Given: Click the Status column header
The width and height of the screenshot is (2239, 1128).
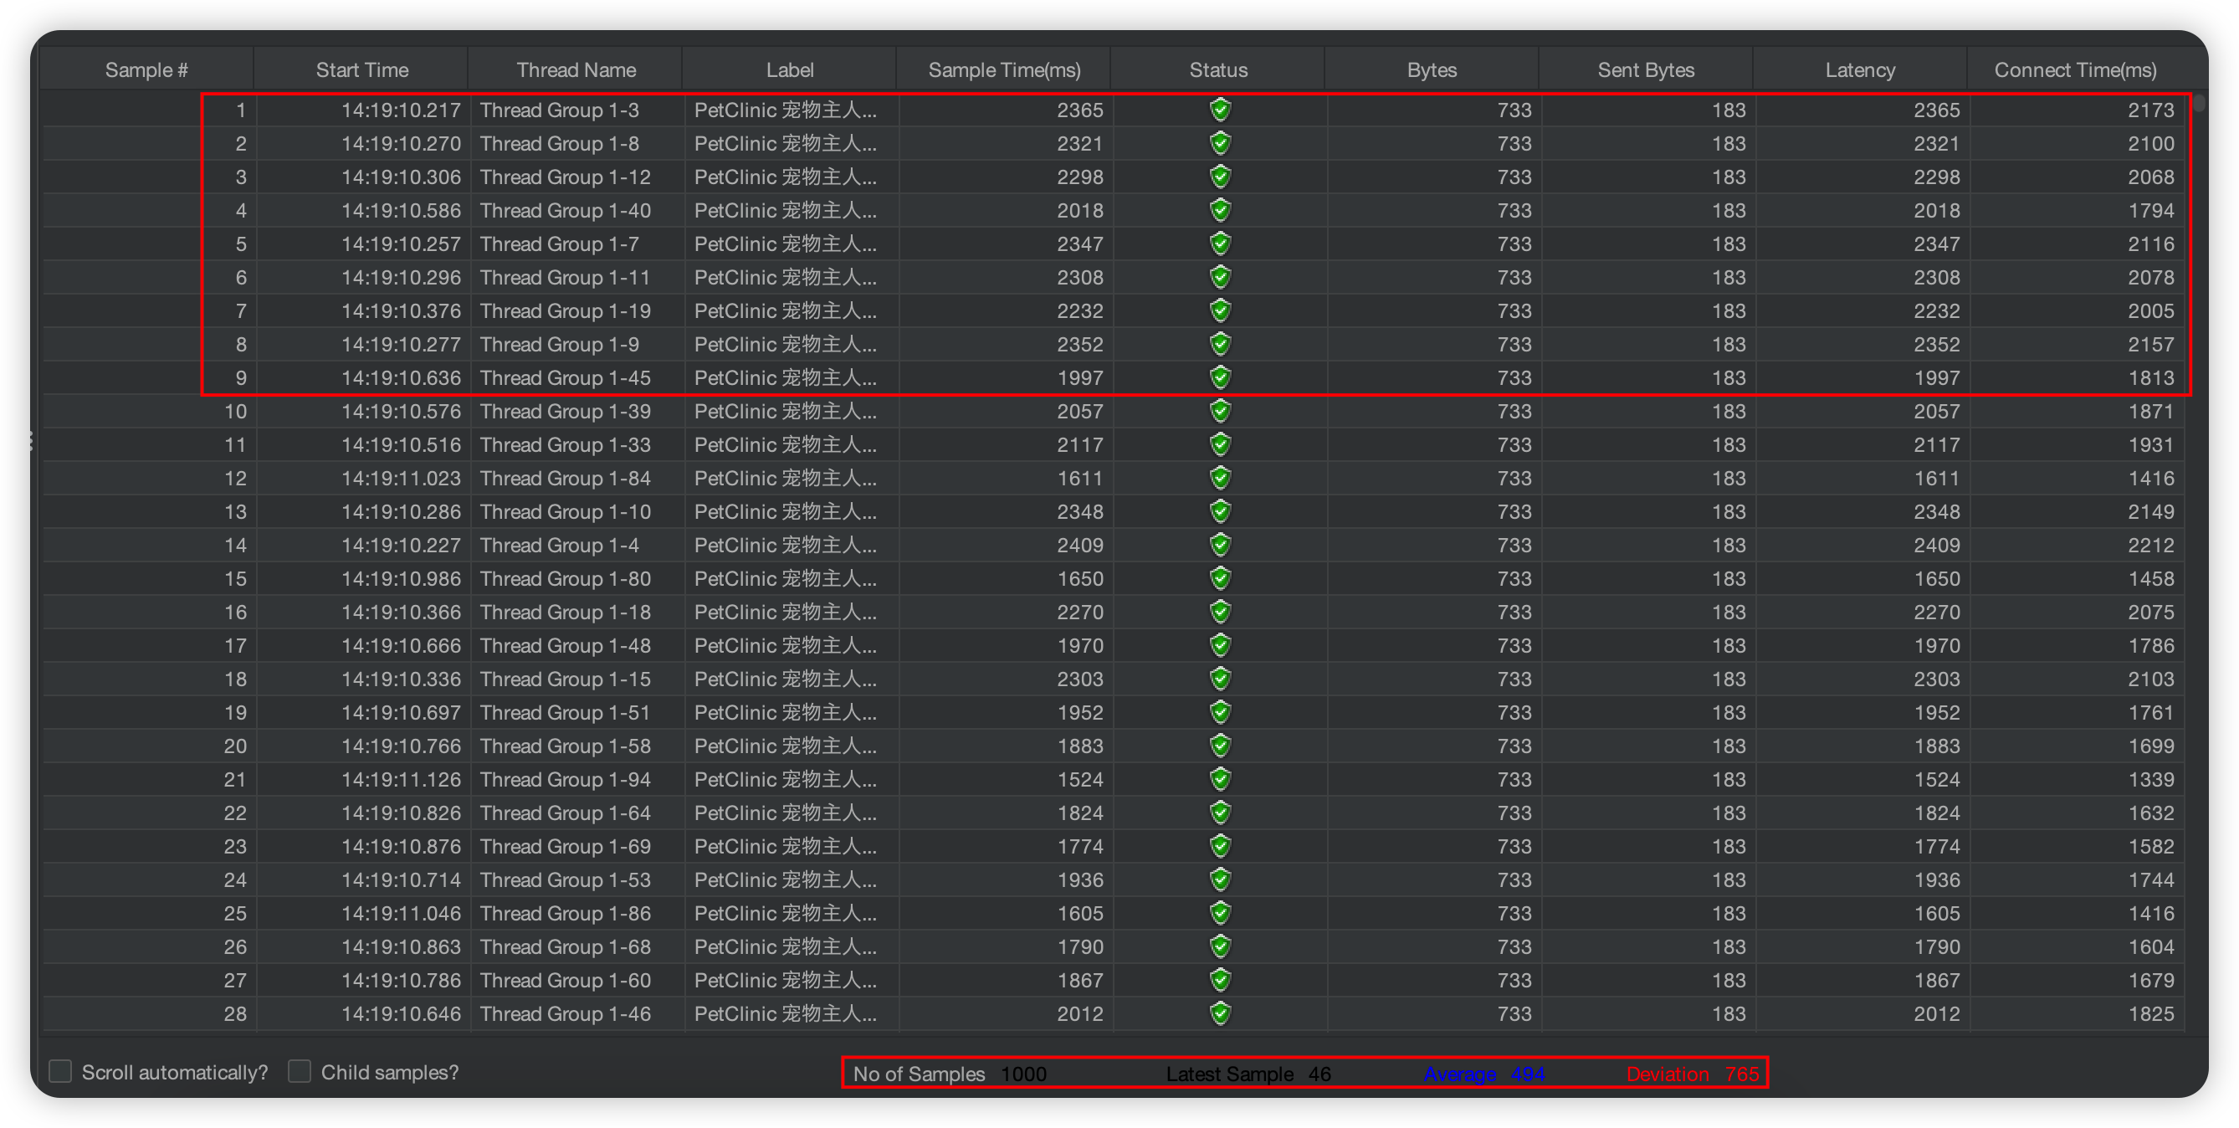Looking at the screenshot, I should [x=1217, y=70].
